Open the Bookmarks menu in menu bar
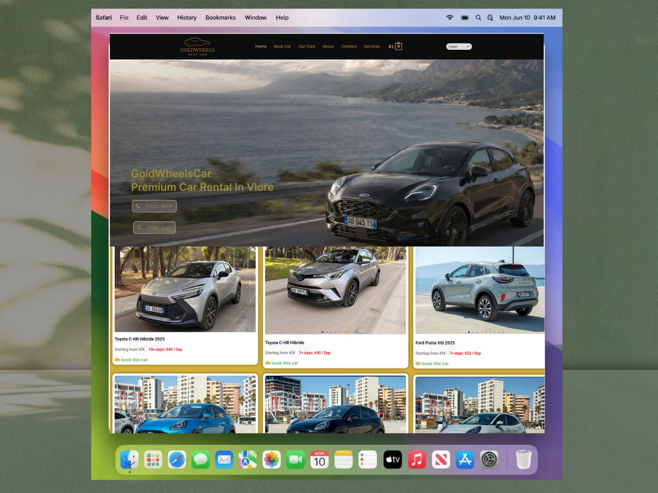 click(220, 18)
